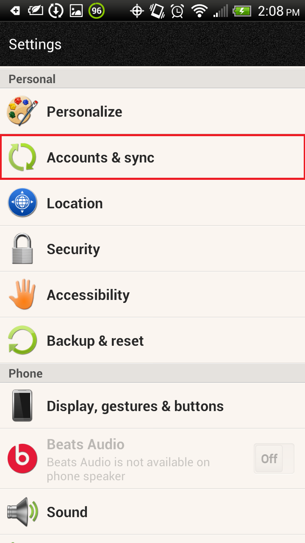Open Location settings
Image resolution: width=305 pixels, height=543 pixels.
click(x=152, y=203)
